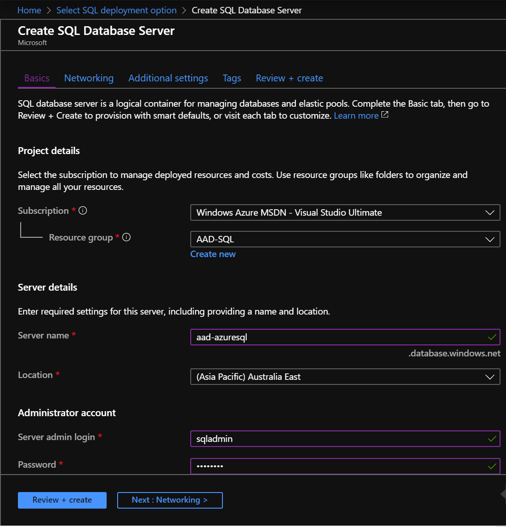Switch to the Networking tab
The width and height of the screenshot is (506, 527).
89,78
